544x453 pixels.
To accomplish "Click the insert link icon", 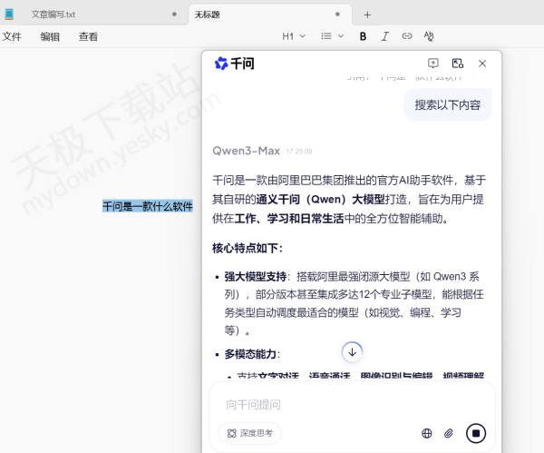I will click(x=407, y=36).
